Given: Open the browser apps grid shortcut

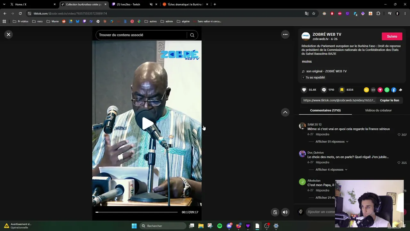Looking at the screenshot, I should [4, 21].
